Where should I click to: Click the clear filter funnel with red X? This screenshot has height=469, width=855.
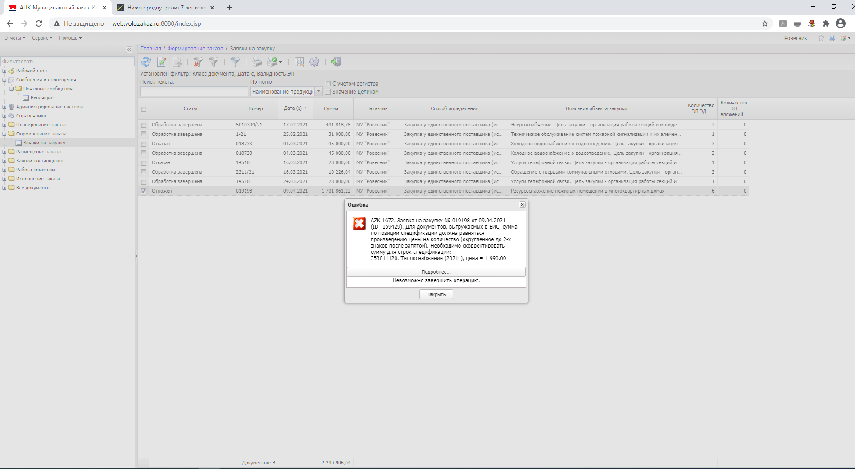(198, 62)
